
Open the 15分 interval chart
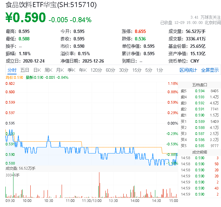(136, 70)
